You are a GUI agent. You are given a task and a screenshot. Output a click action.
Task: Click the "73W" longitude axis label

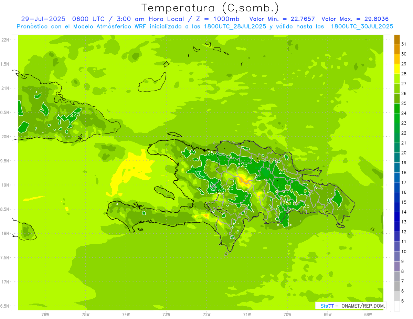tap(166, 314)
